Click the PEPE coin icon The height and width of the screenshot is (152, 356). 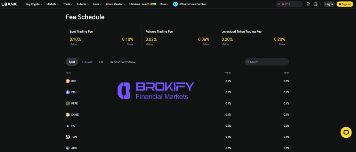tap(68, 103)
